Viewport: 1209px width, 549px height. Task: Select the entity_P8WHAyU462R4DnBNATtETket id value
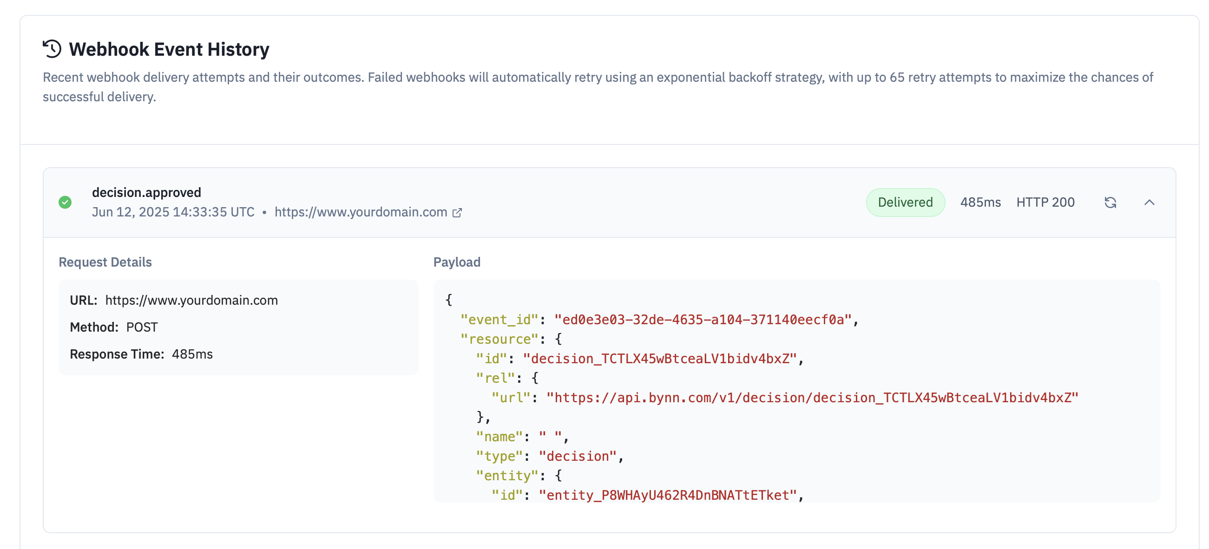point(668,496)
